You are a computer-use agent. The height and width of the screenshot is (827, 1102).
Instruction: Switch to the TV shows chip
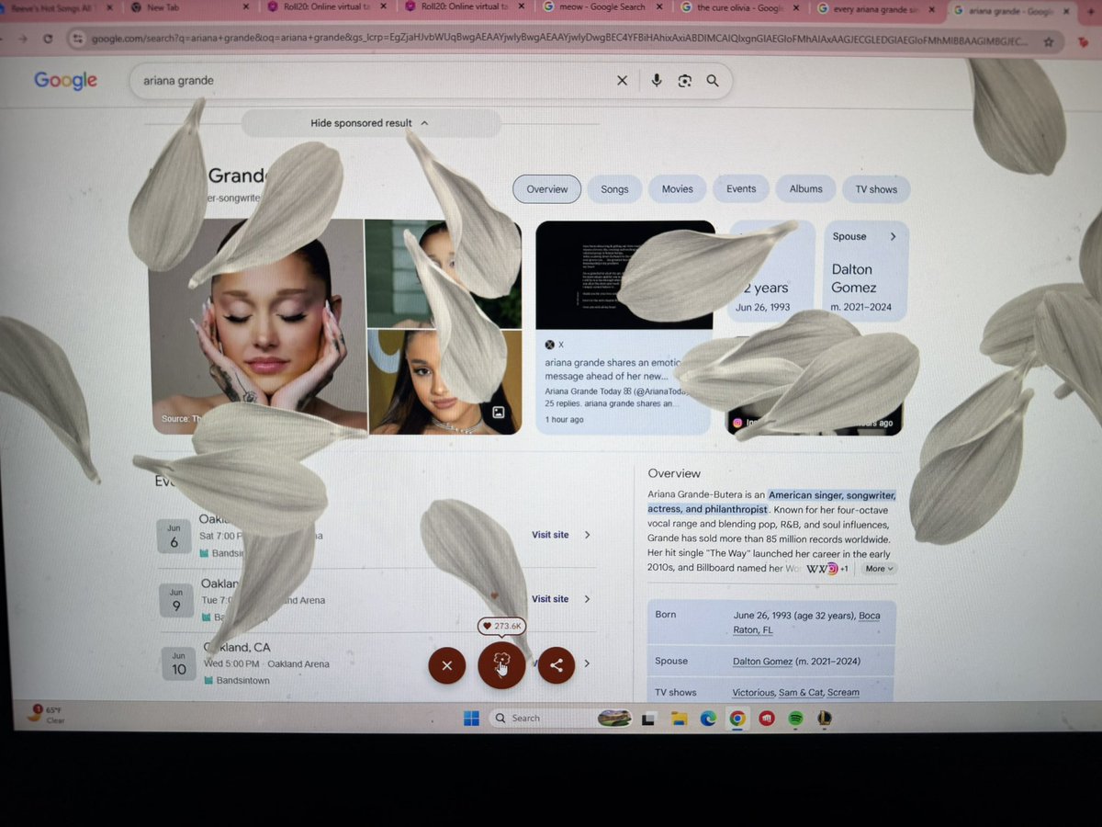tap(876, 189)
